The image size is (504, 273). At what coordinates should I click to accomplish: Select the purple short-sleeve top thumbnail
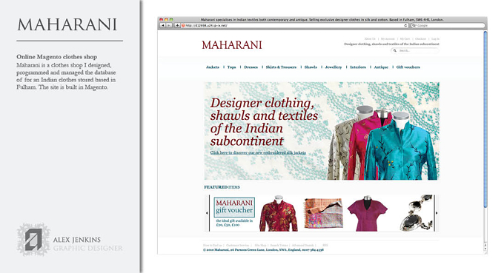(368, 213)
